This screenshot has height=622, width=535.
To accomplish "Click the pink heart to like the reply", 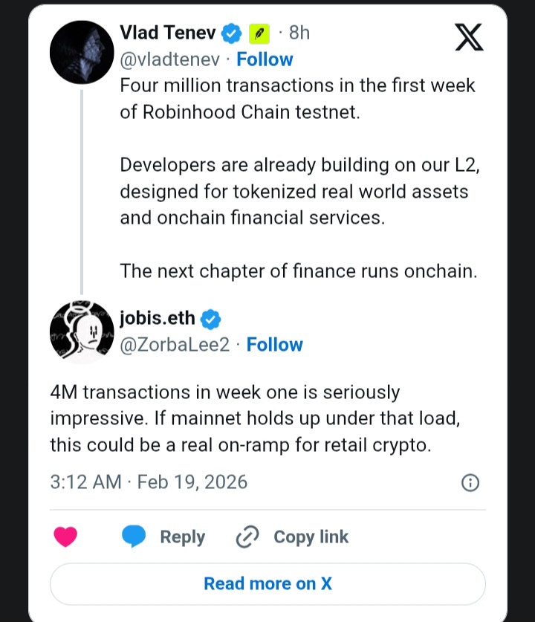I will tap(66, 537).
